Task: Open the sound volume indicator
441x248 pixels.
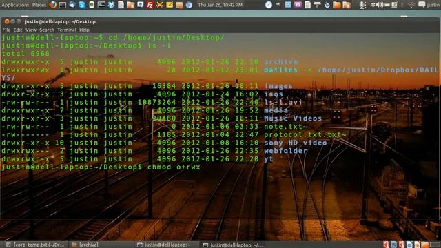Action: tap(380, 5)
